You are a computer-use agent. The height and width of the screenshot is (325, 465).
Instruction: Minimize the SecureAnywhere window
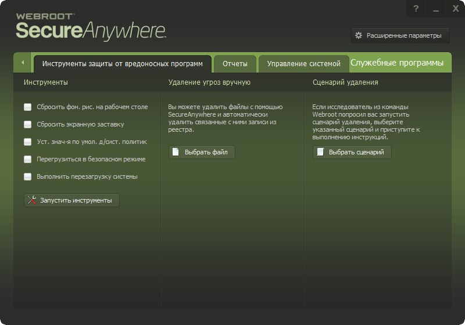click(435, 9)
